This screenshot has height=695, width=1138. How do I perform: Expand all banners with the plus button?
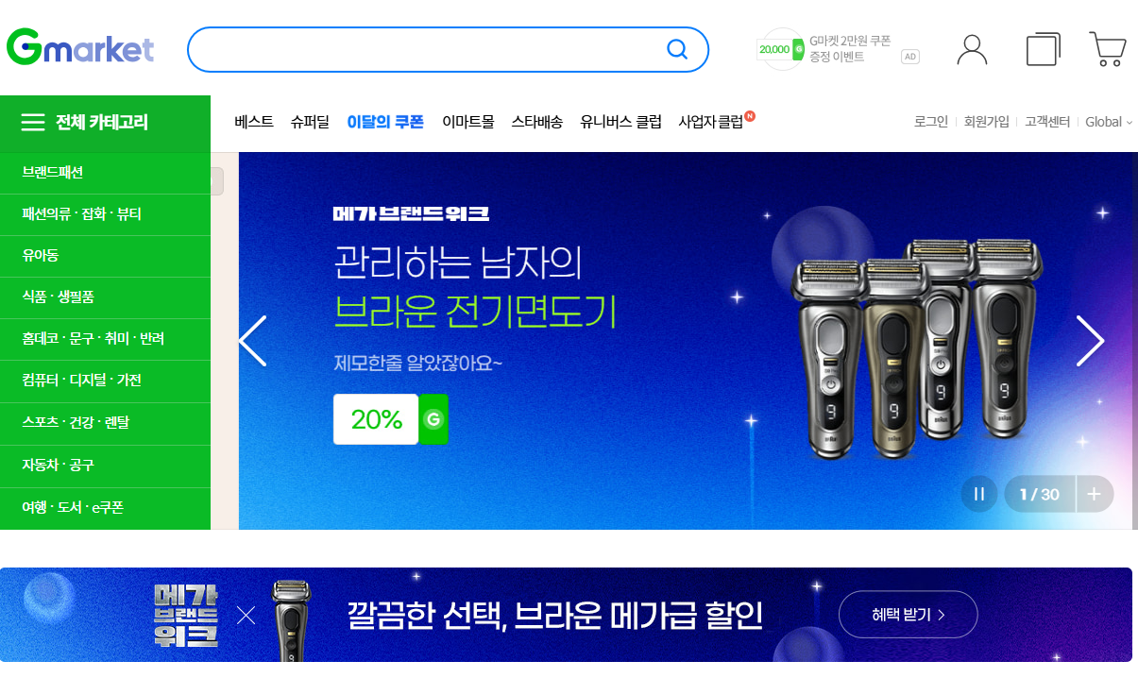[x=1095, y=494]
